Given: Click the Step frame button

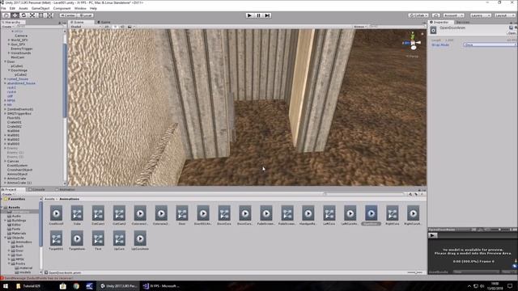Looking at the screenshot, I should click(267, 15).
